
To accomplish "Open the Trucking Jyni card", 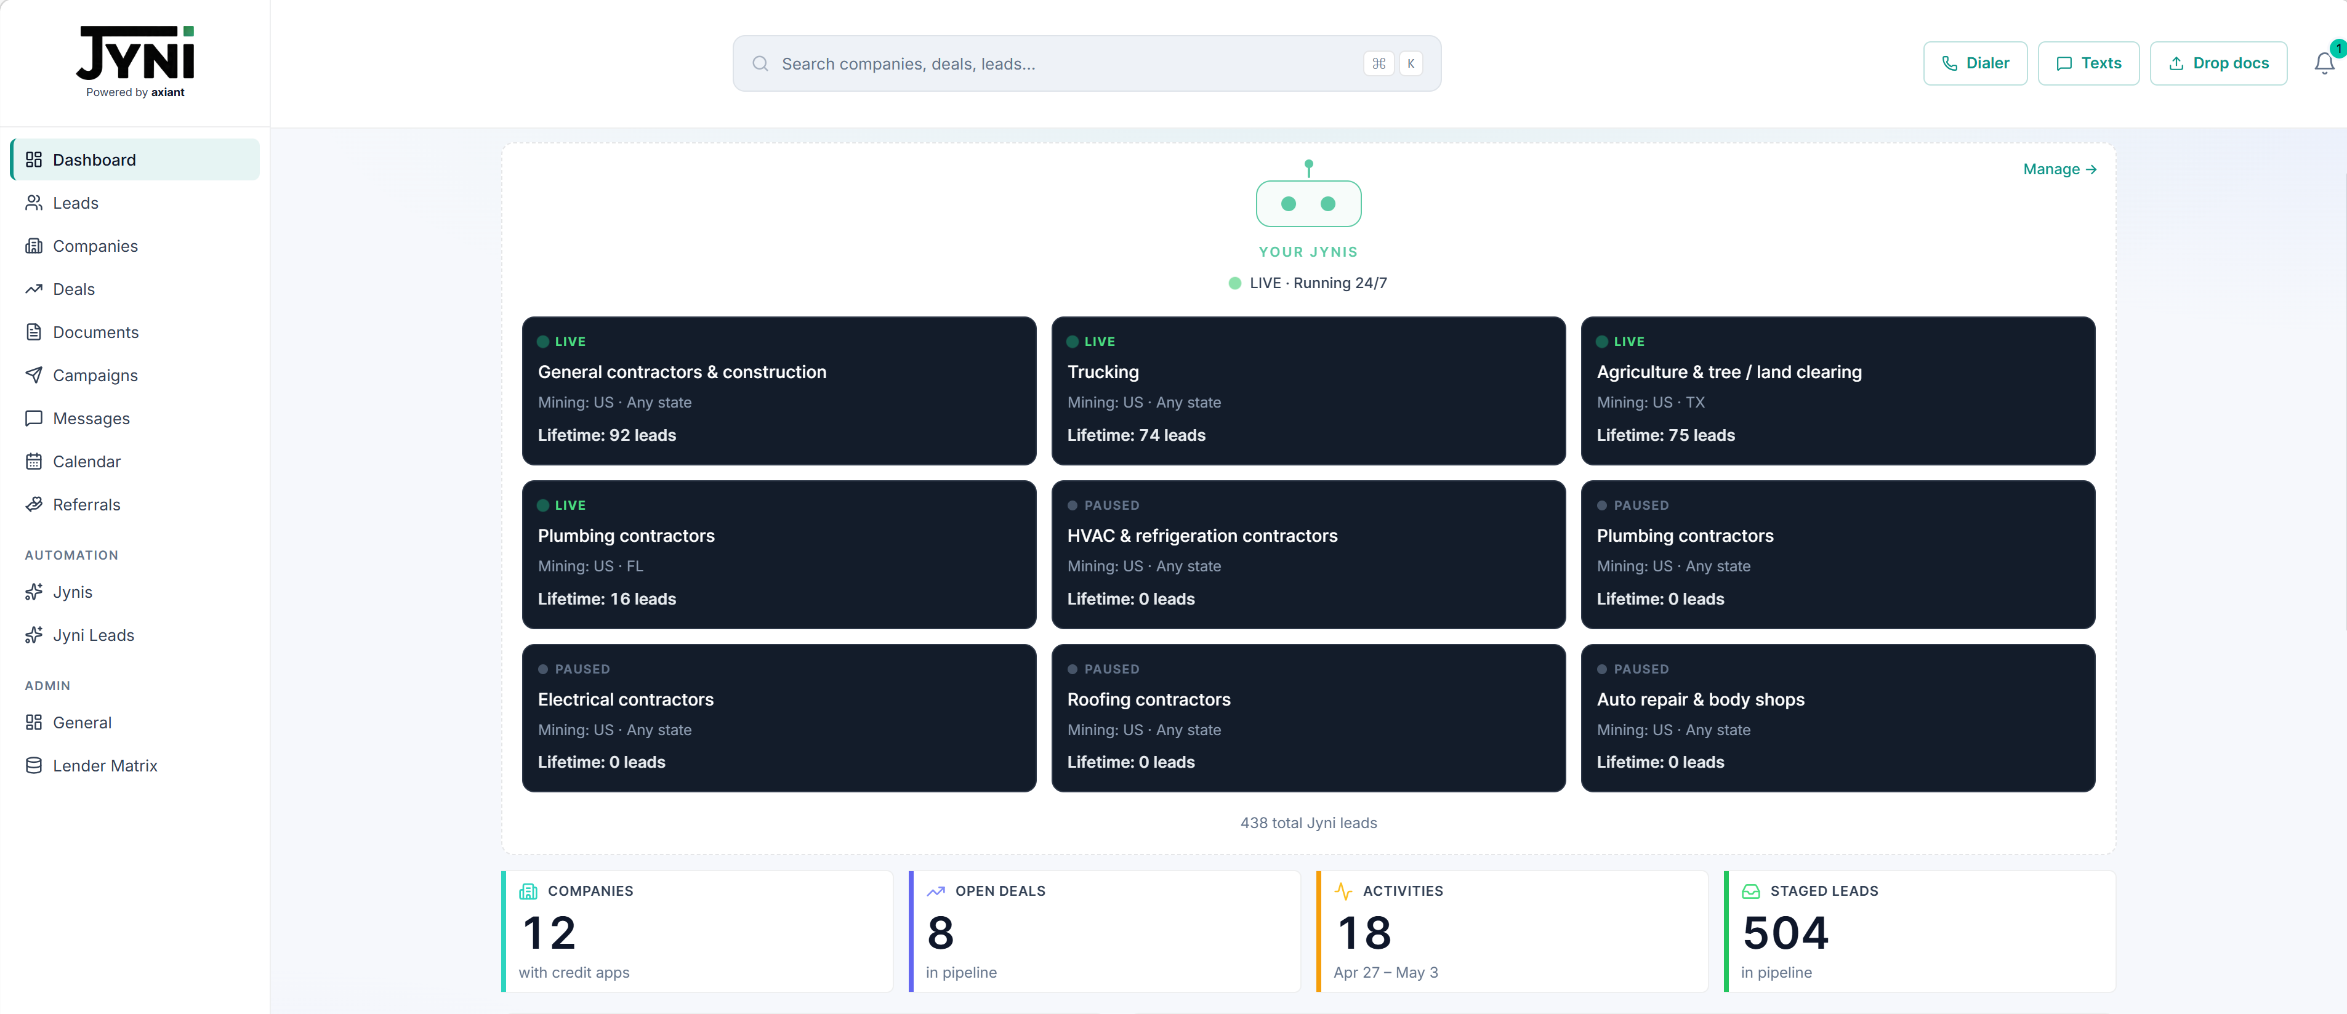I will click(1308, 390).
